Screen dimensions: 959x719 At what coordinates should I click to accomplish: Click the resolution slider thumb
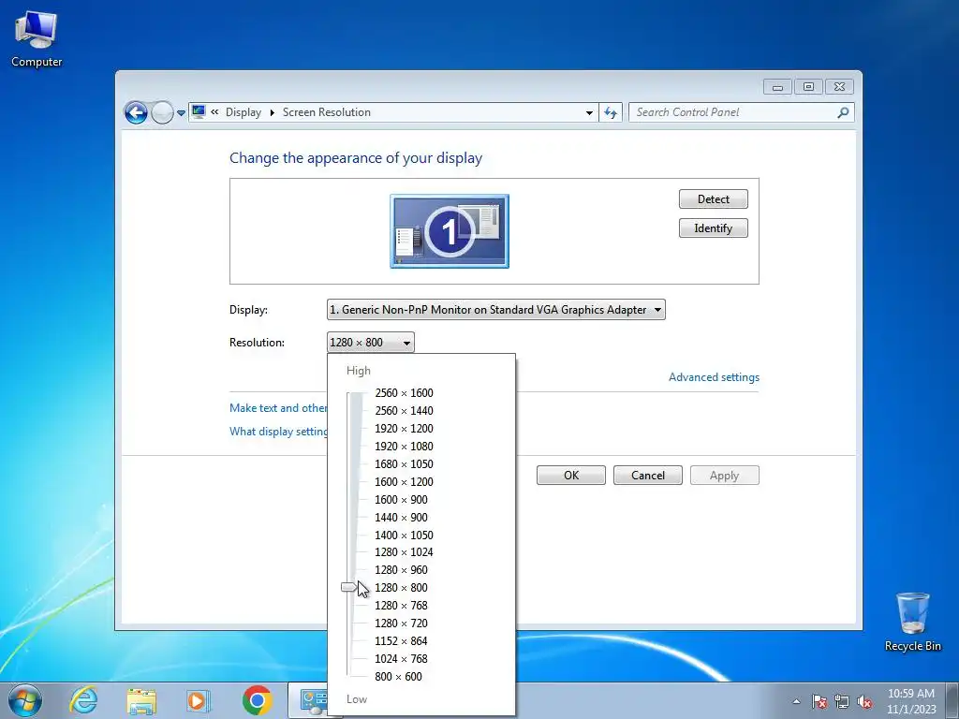[x=348, y=587]
